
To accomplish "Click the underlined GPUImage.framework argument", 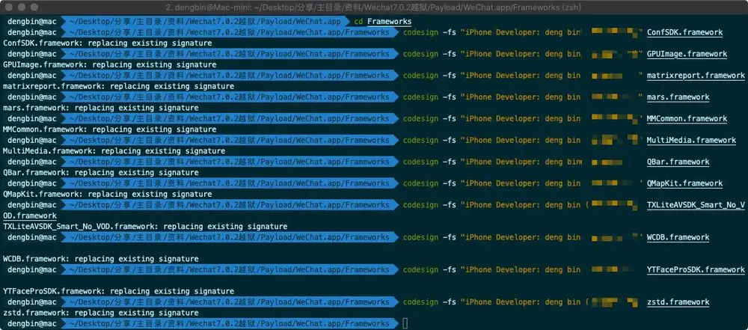I will point(687,54).
